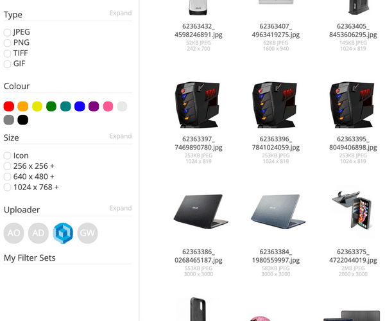The height and width of the screenshot is (321, 385).
Task: Select the black colour swatch
Action: pyautogui.click(x=23, y=120)
